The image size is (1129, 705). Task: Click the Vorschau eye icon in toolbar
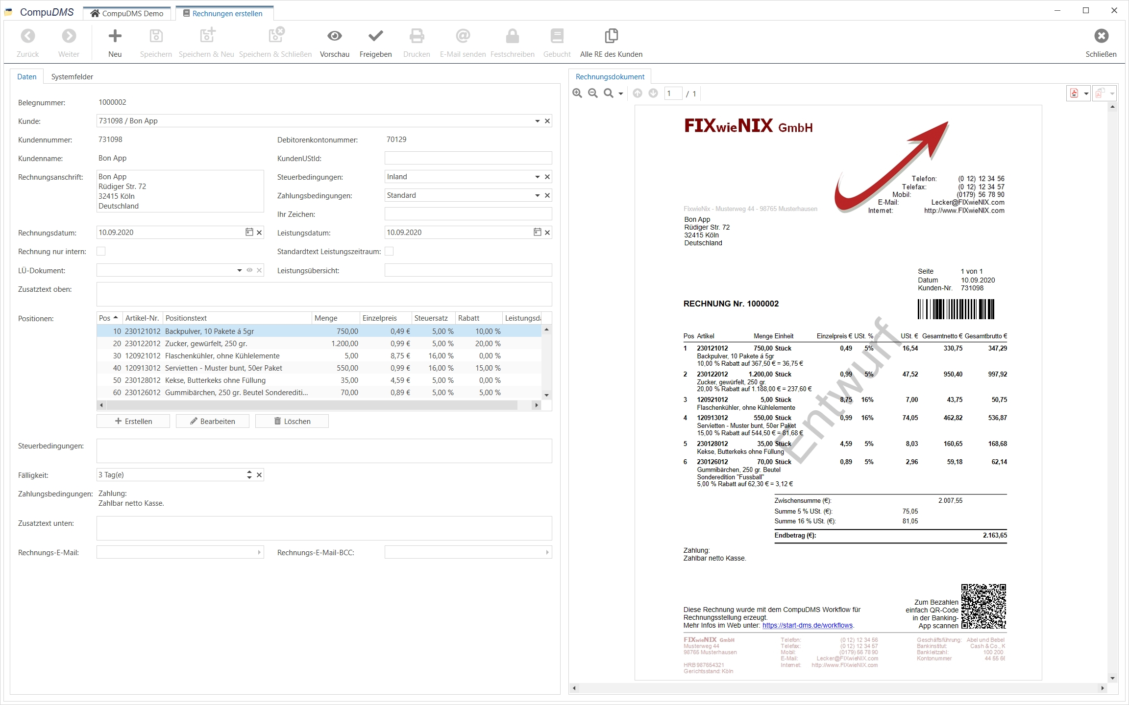335,36
